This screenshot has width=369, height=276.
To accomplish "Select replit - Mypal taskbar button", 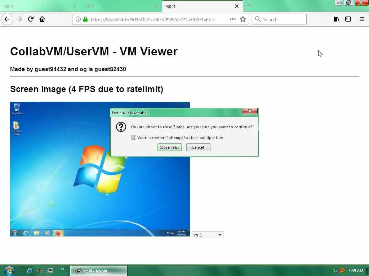I will (99, 271).
